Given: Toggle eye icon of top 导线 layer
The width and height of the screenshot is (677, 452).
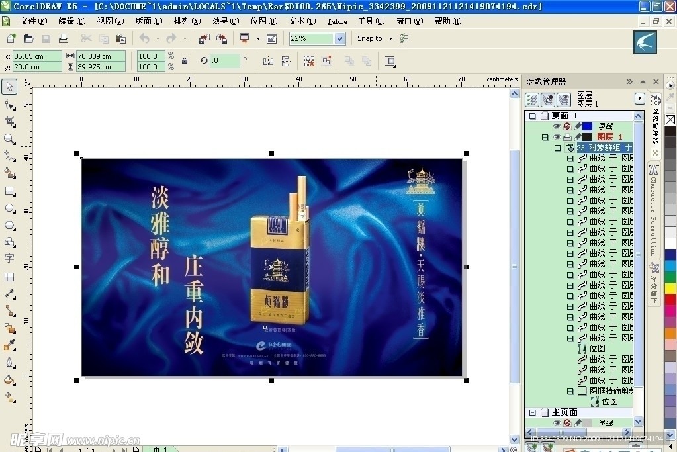Looking at the screenshot, I should tap(557, 126).
